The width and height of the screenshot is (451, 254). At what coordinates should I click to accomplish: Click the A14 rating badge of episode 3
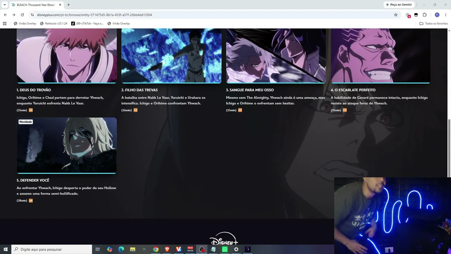tap(240, 110)
